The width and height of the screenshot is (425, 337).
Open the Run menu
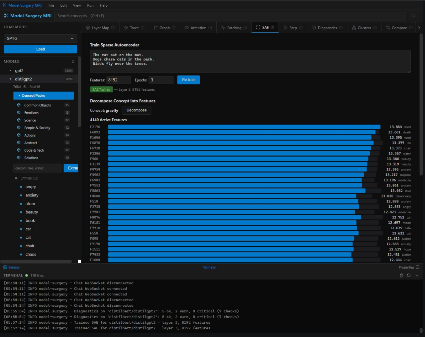(90, 5)
